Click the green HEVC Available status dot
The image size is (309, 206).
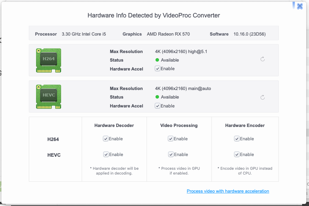157,97
